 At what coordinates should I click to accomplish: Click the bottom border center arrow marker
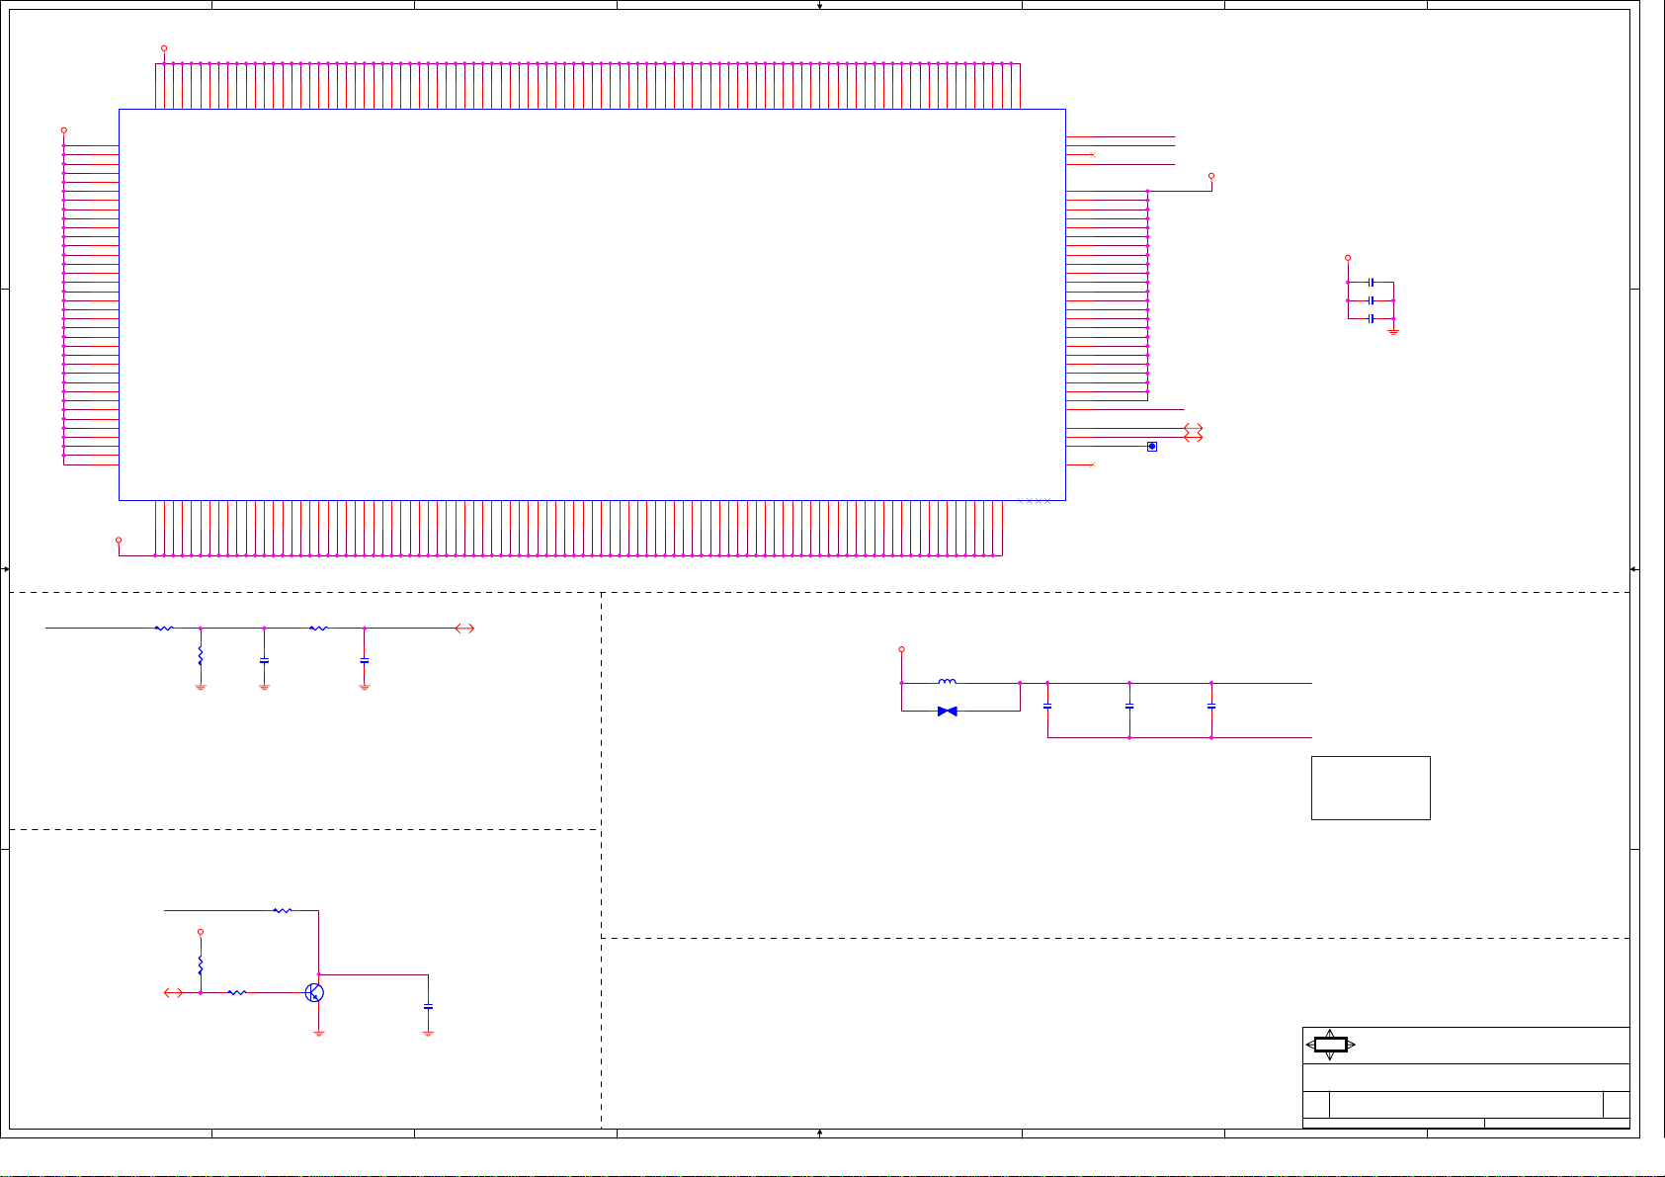pyautogui.click(x=820, y=1133)
